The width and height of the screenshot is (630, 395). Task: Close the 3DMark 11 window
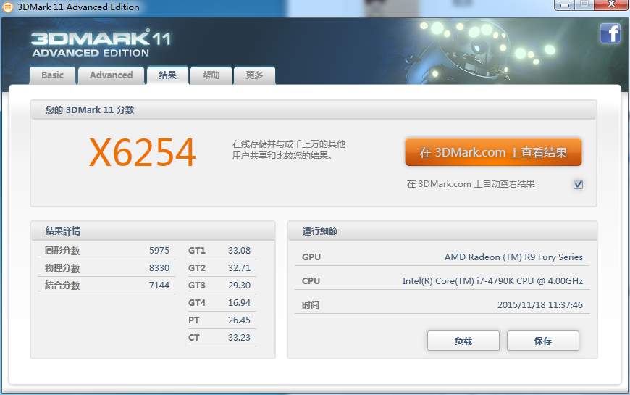coord(611,5)
